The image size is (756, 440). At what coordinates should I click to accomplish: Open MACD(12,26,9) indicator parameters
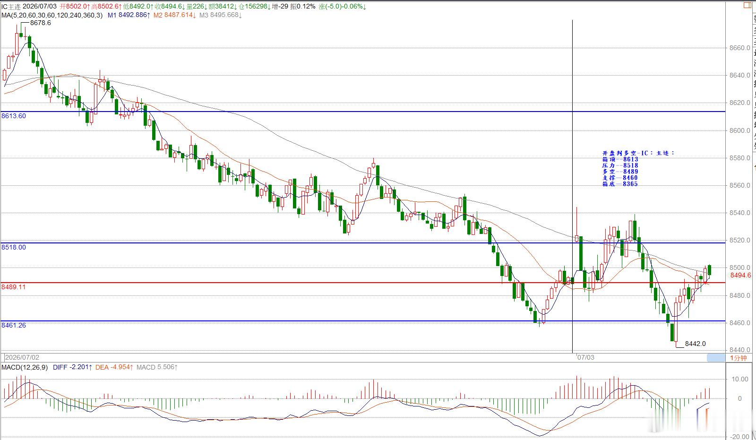click(x=25, y=367)
